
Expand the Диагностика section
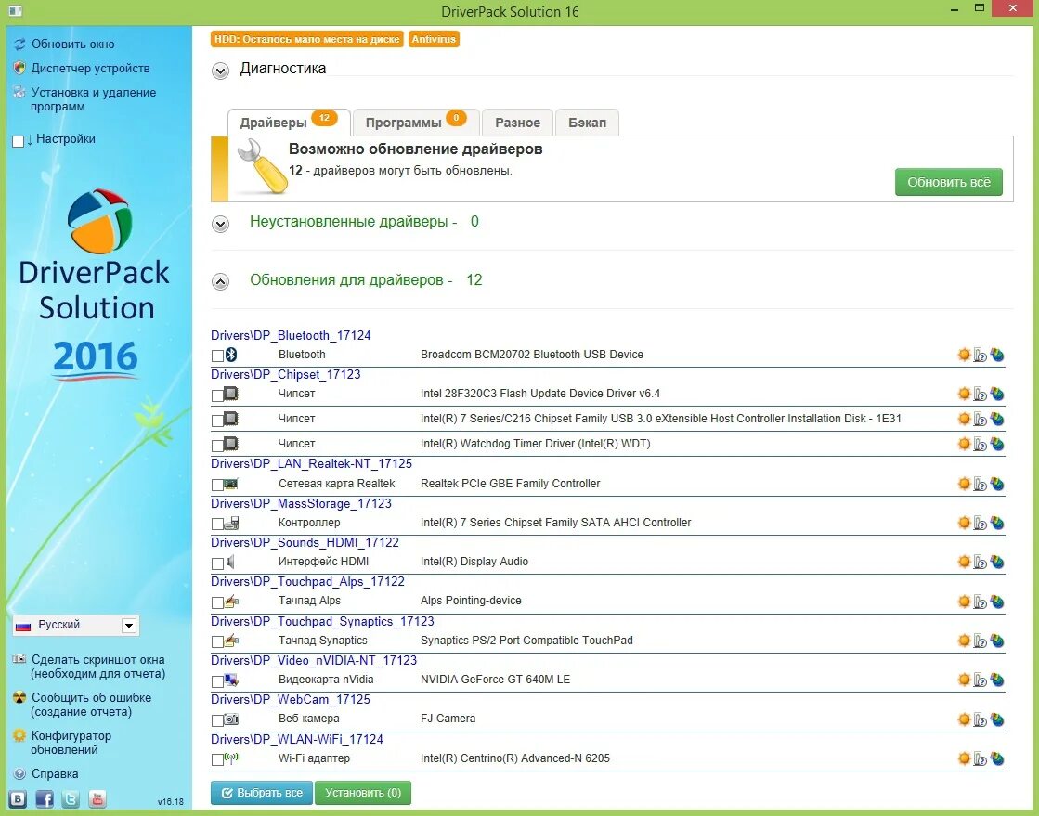(x=221, y=71)
